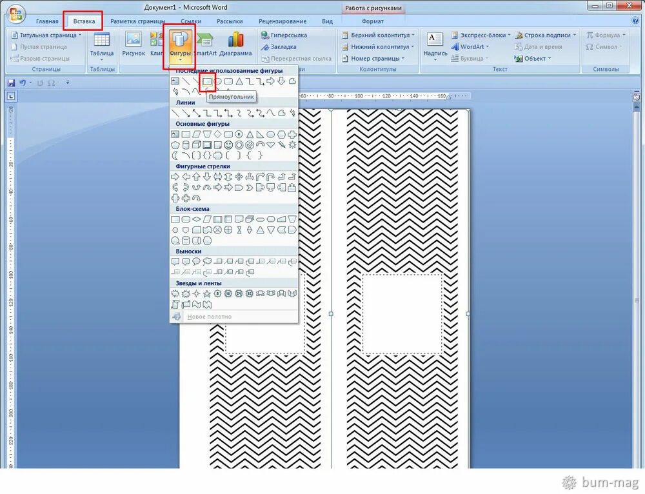Select the flowchart decision diamond

[x=196, y=219]
